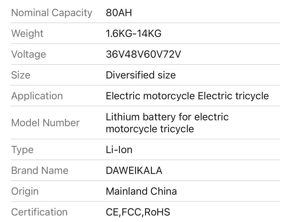Open the DAWEIKALA brand name
This screenshot has width=291, height=222.
tap(134, 170)
